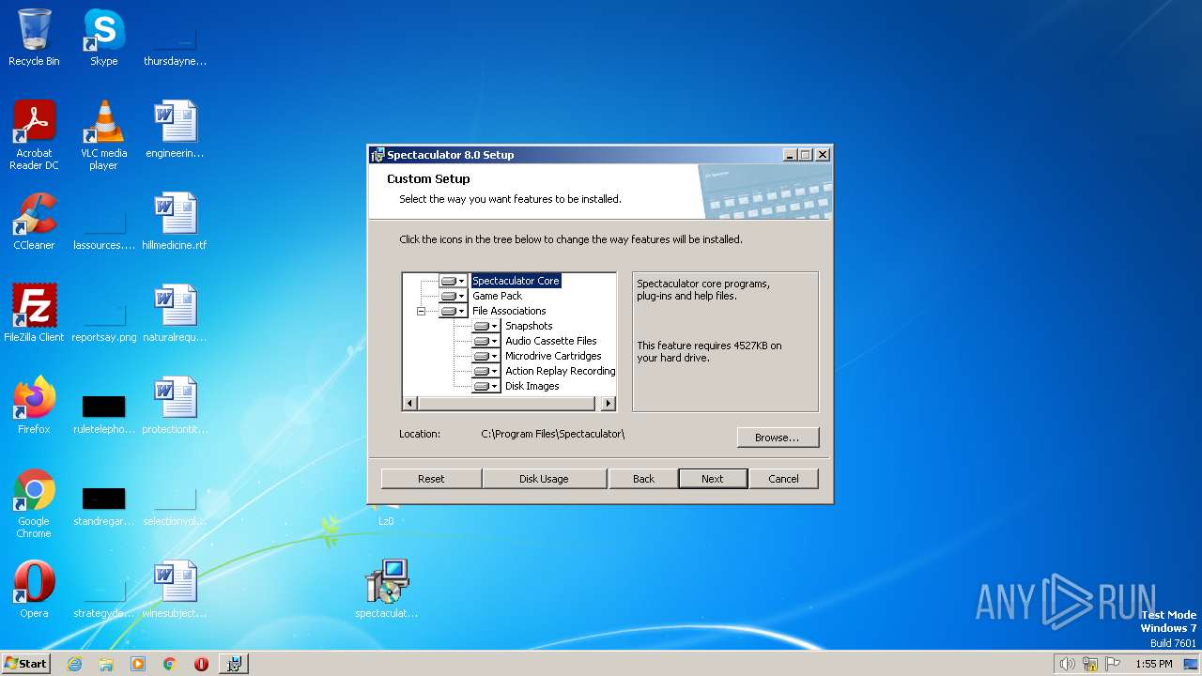Open Recycle Bin desktop icon
The height and width of the screenshot is (676, 1202).
coord(34,38)
